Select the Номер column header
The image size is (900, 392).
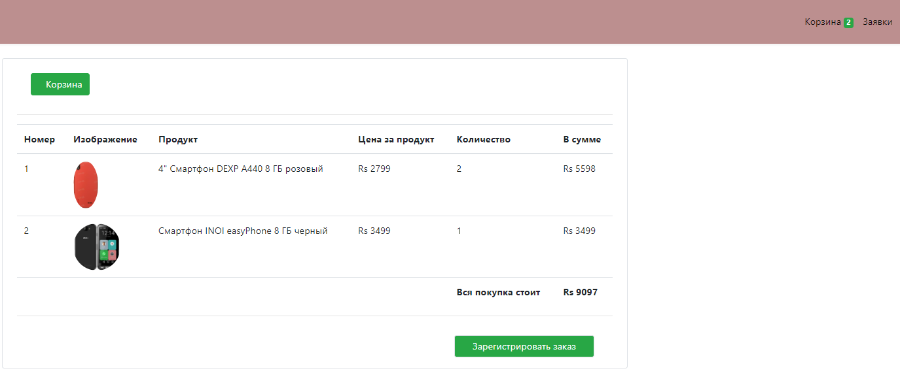(39, 139)
